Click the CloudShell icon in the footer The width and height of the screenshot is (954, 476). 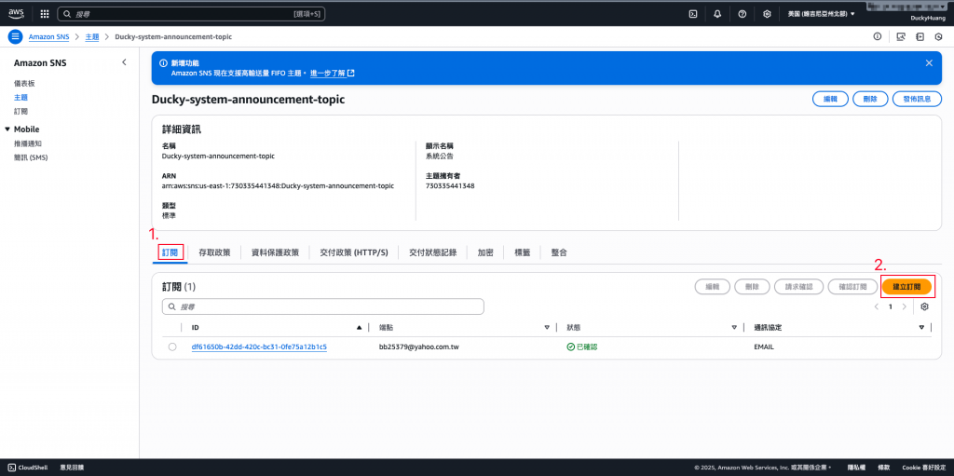12,467
